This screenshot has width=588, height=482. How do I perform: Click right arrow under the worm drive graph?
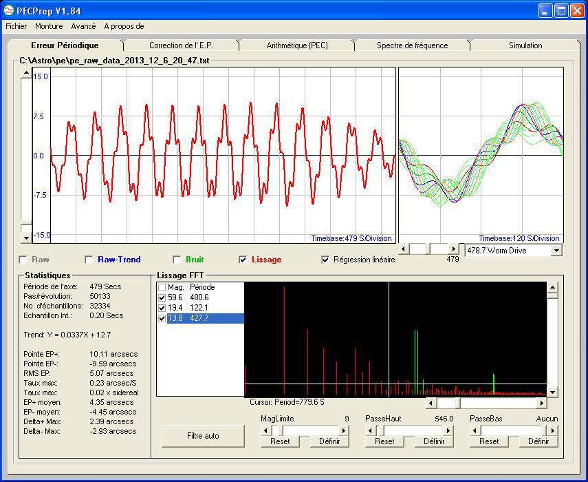453,249
